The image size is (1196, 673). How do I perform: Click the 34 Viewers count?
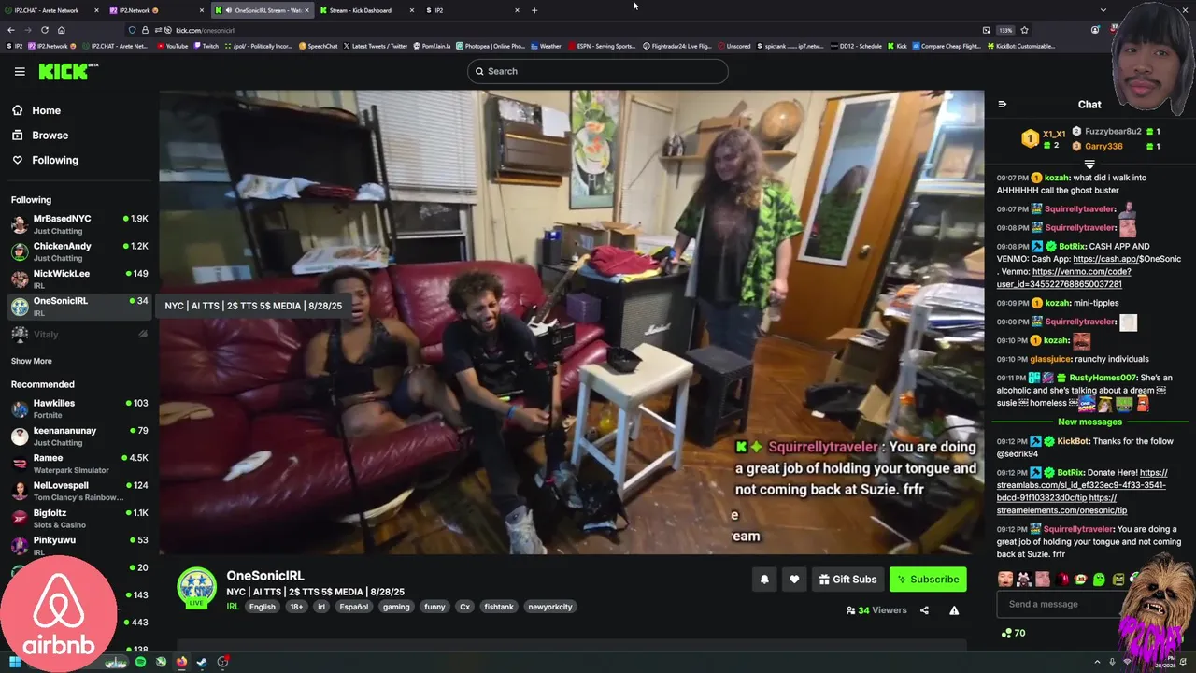pos(876,610)
